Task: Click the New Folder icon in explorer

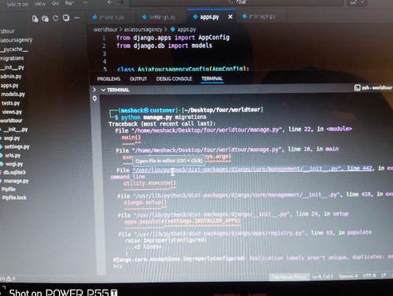Action: tap(46, 18)
